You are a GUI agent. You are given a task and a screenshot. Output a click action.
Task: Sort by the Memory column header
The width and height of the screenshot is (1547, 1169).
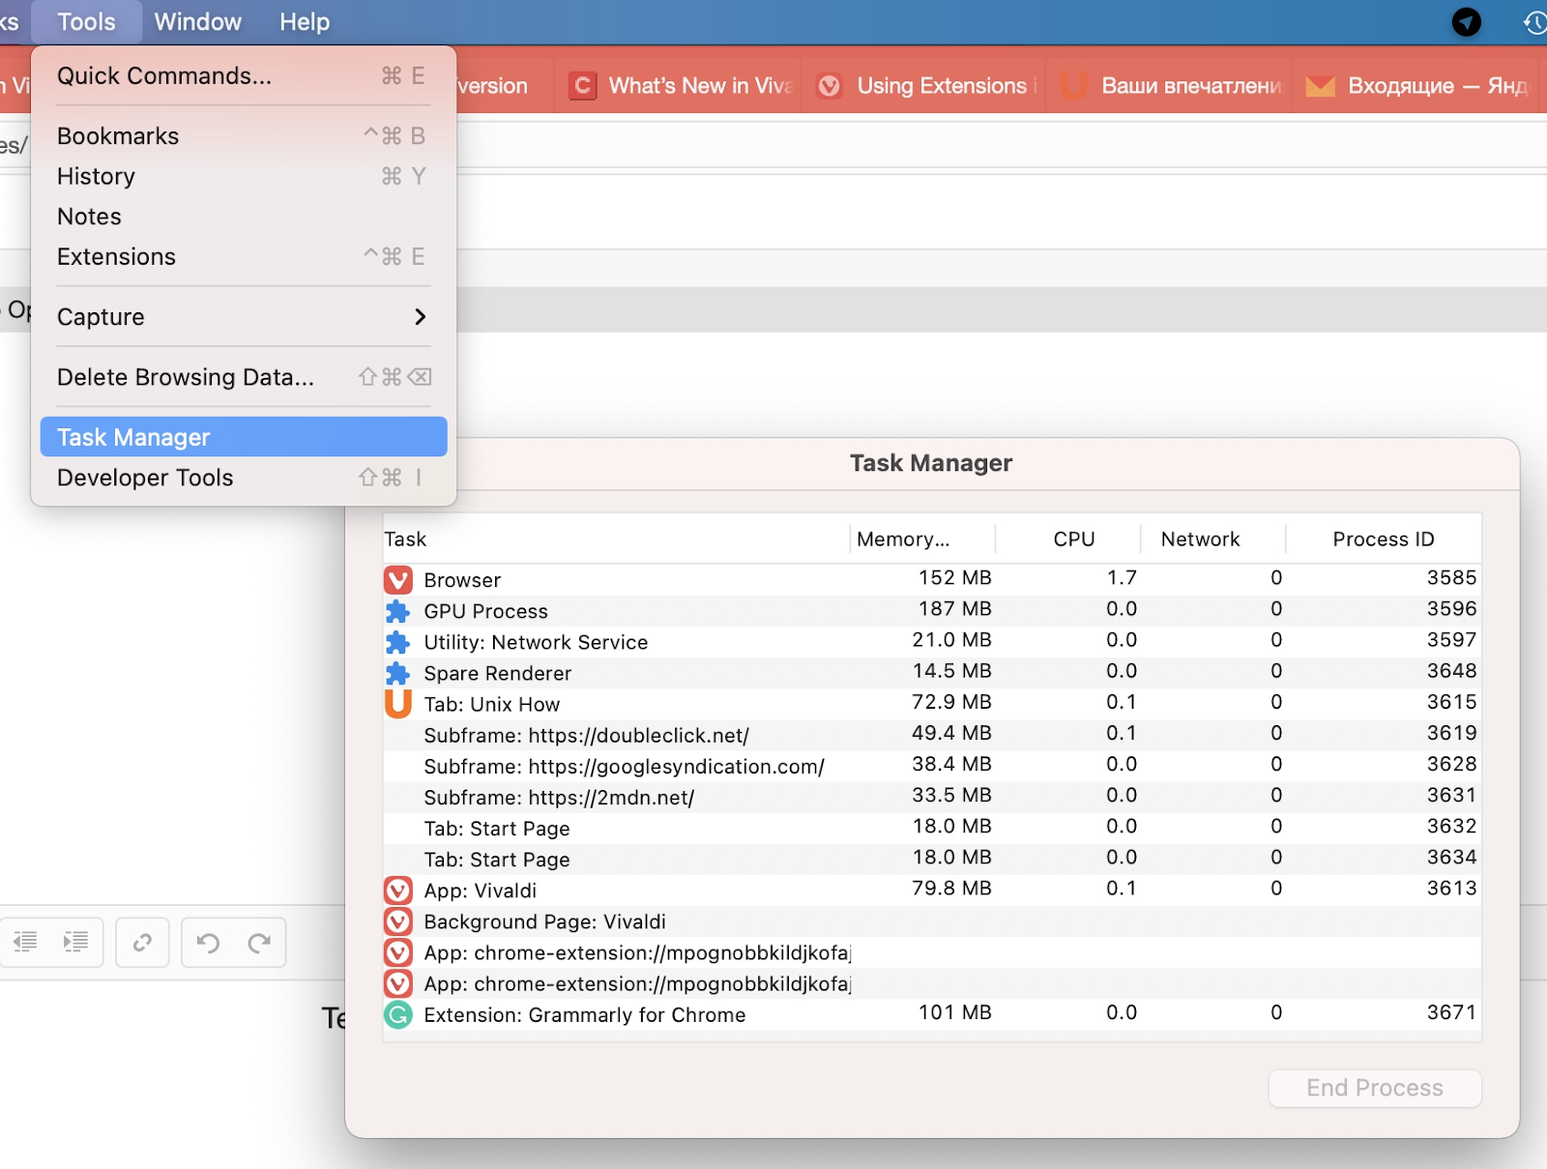pos(923,539)
